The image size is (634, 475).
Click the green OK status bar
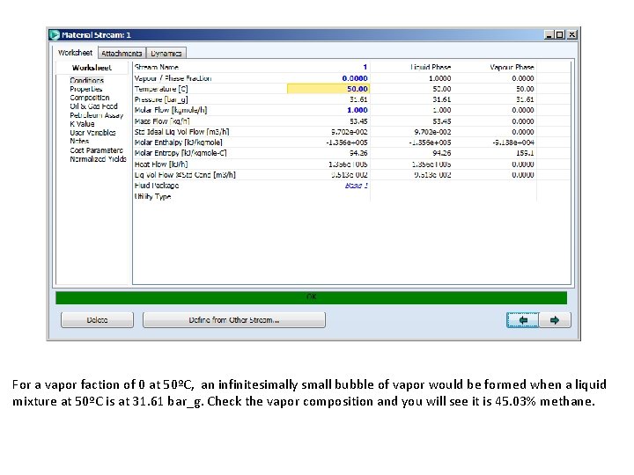point(312,297)
